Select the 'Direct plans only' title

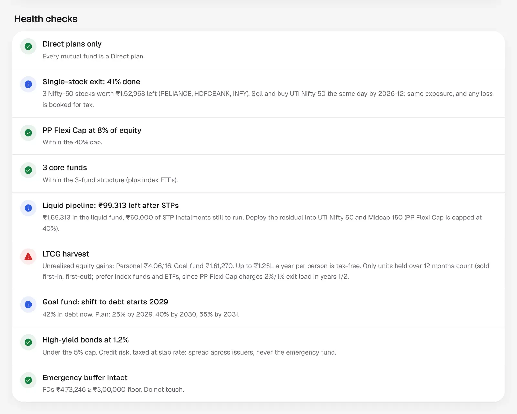pyautogui.click(x=72, y=44)
